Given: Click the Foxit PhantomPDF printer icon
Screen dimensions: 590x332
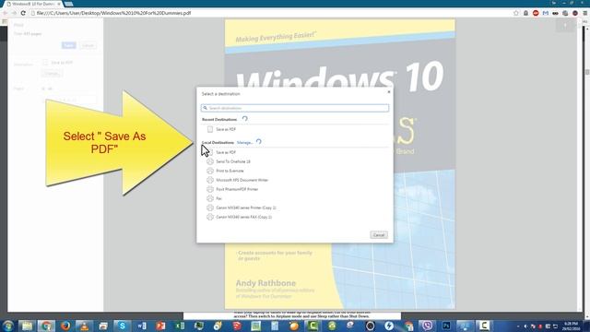Looking at the screenshot, I should click(x=210, y=189).
